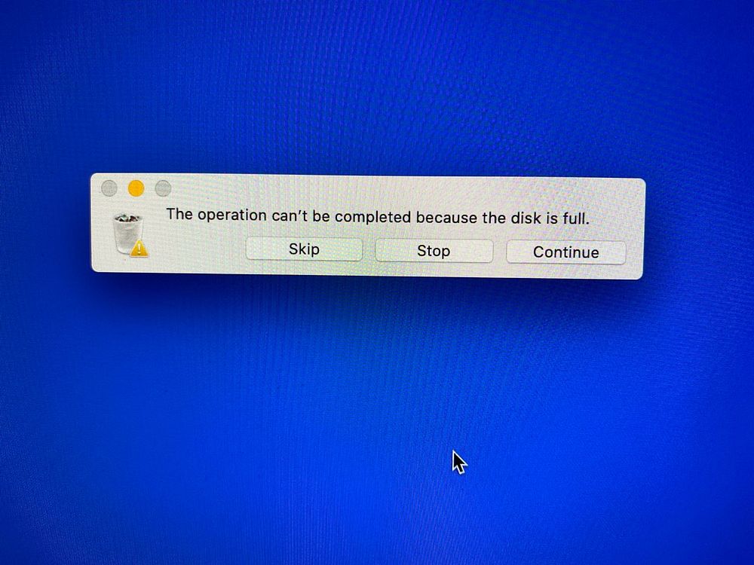The height and width of the screenshot is (565, 754).
Task: Minimize the dialog with yellow button
Action: point(136,188)
